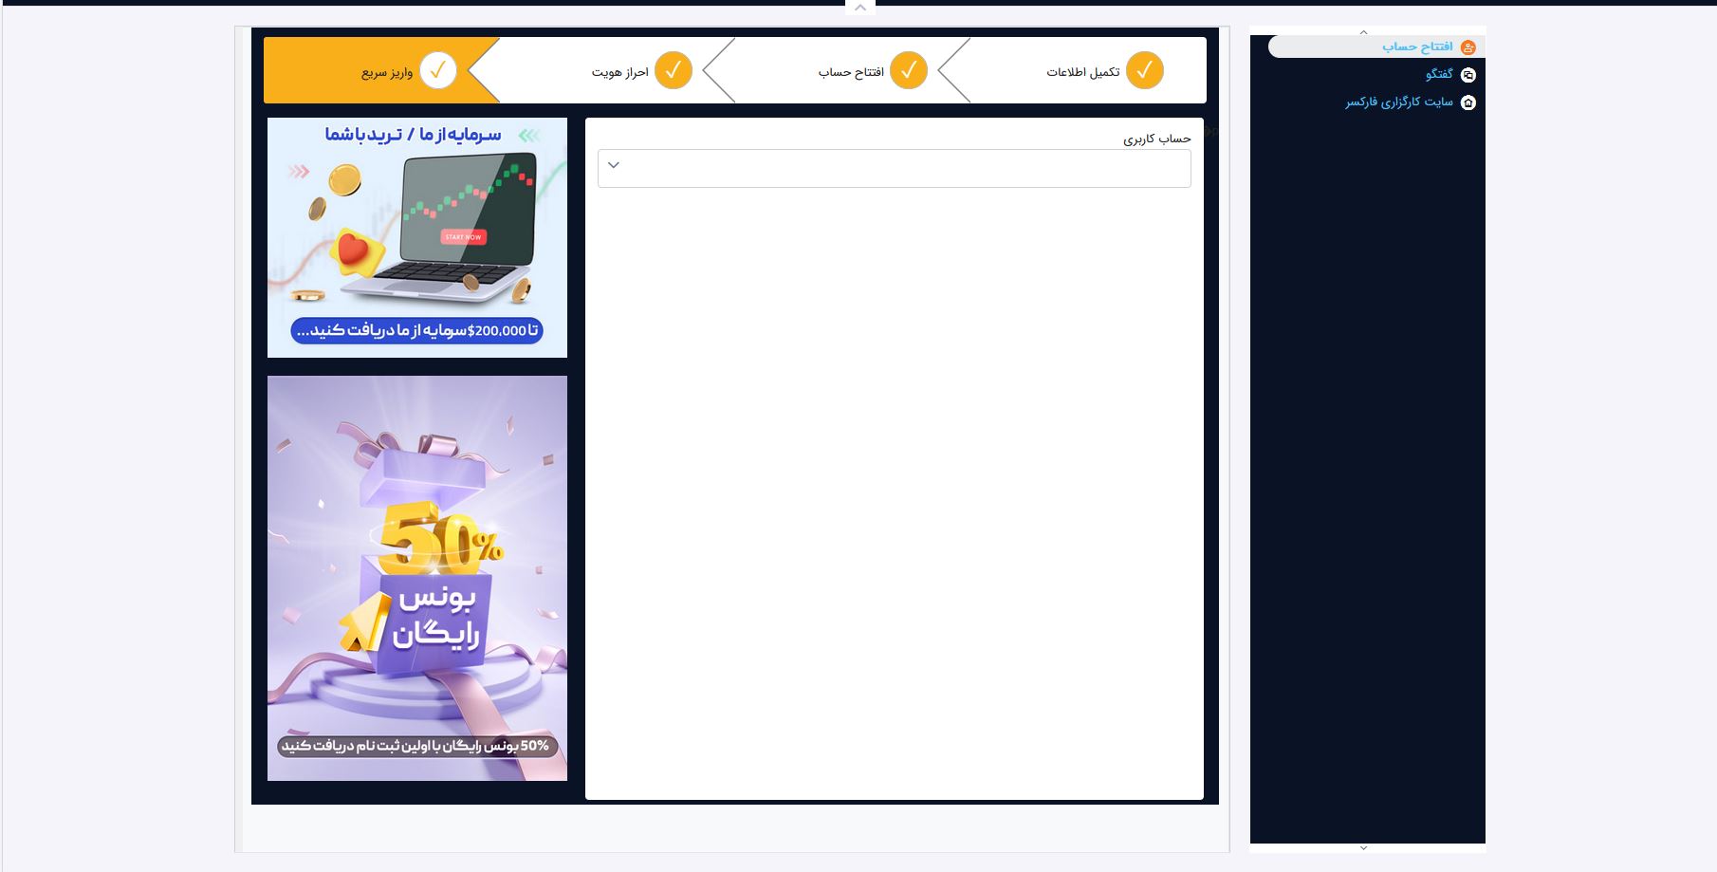Go to the احراز هویت step label
The image size is (1717, 872).
(619, 72)
